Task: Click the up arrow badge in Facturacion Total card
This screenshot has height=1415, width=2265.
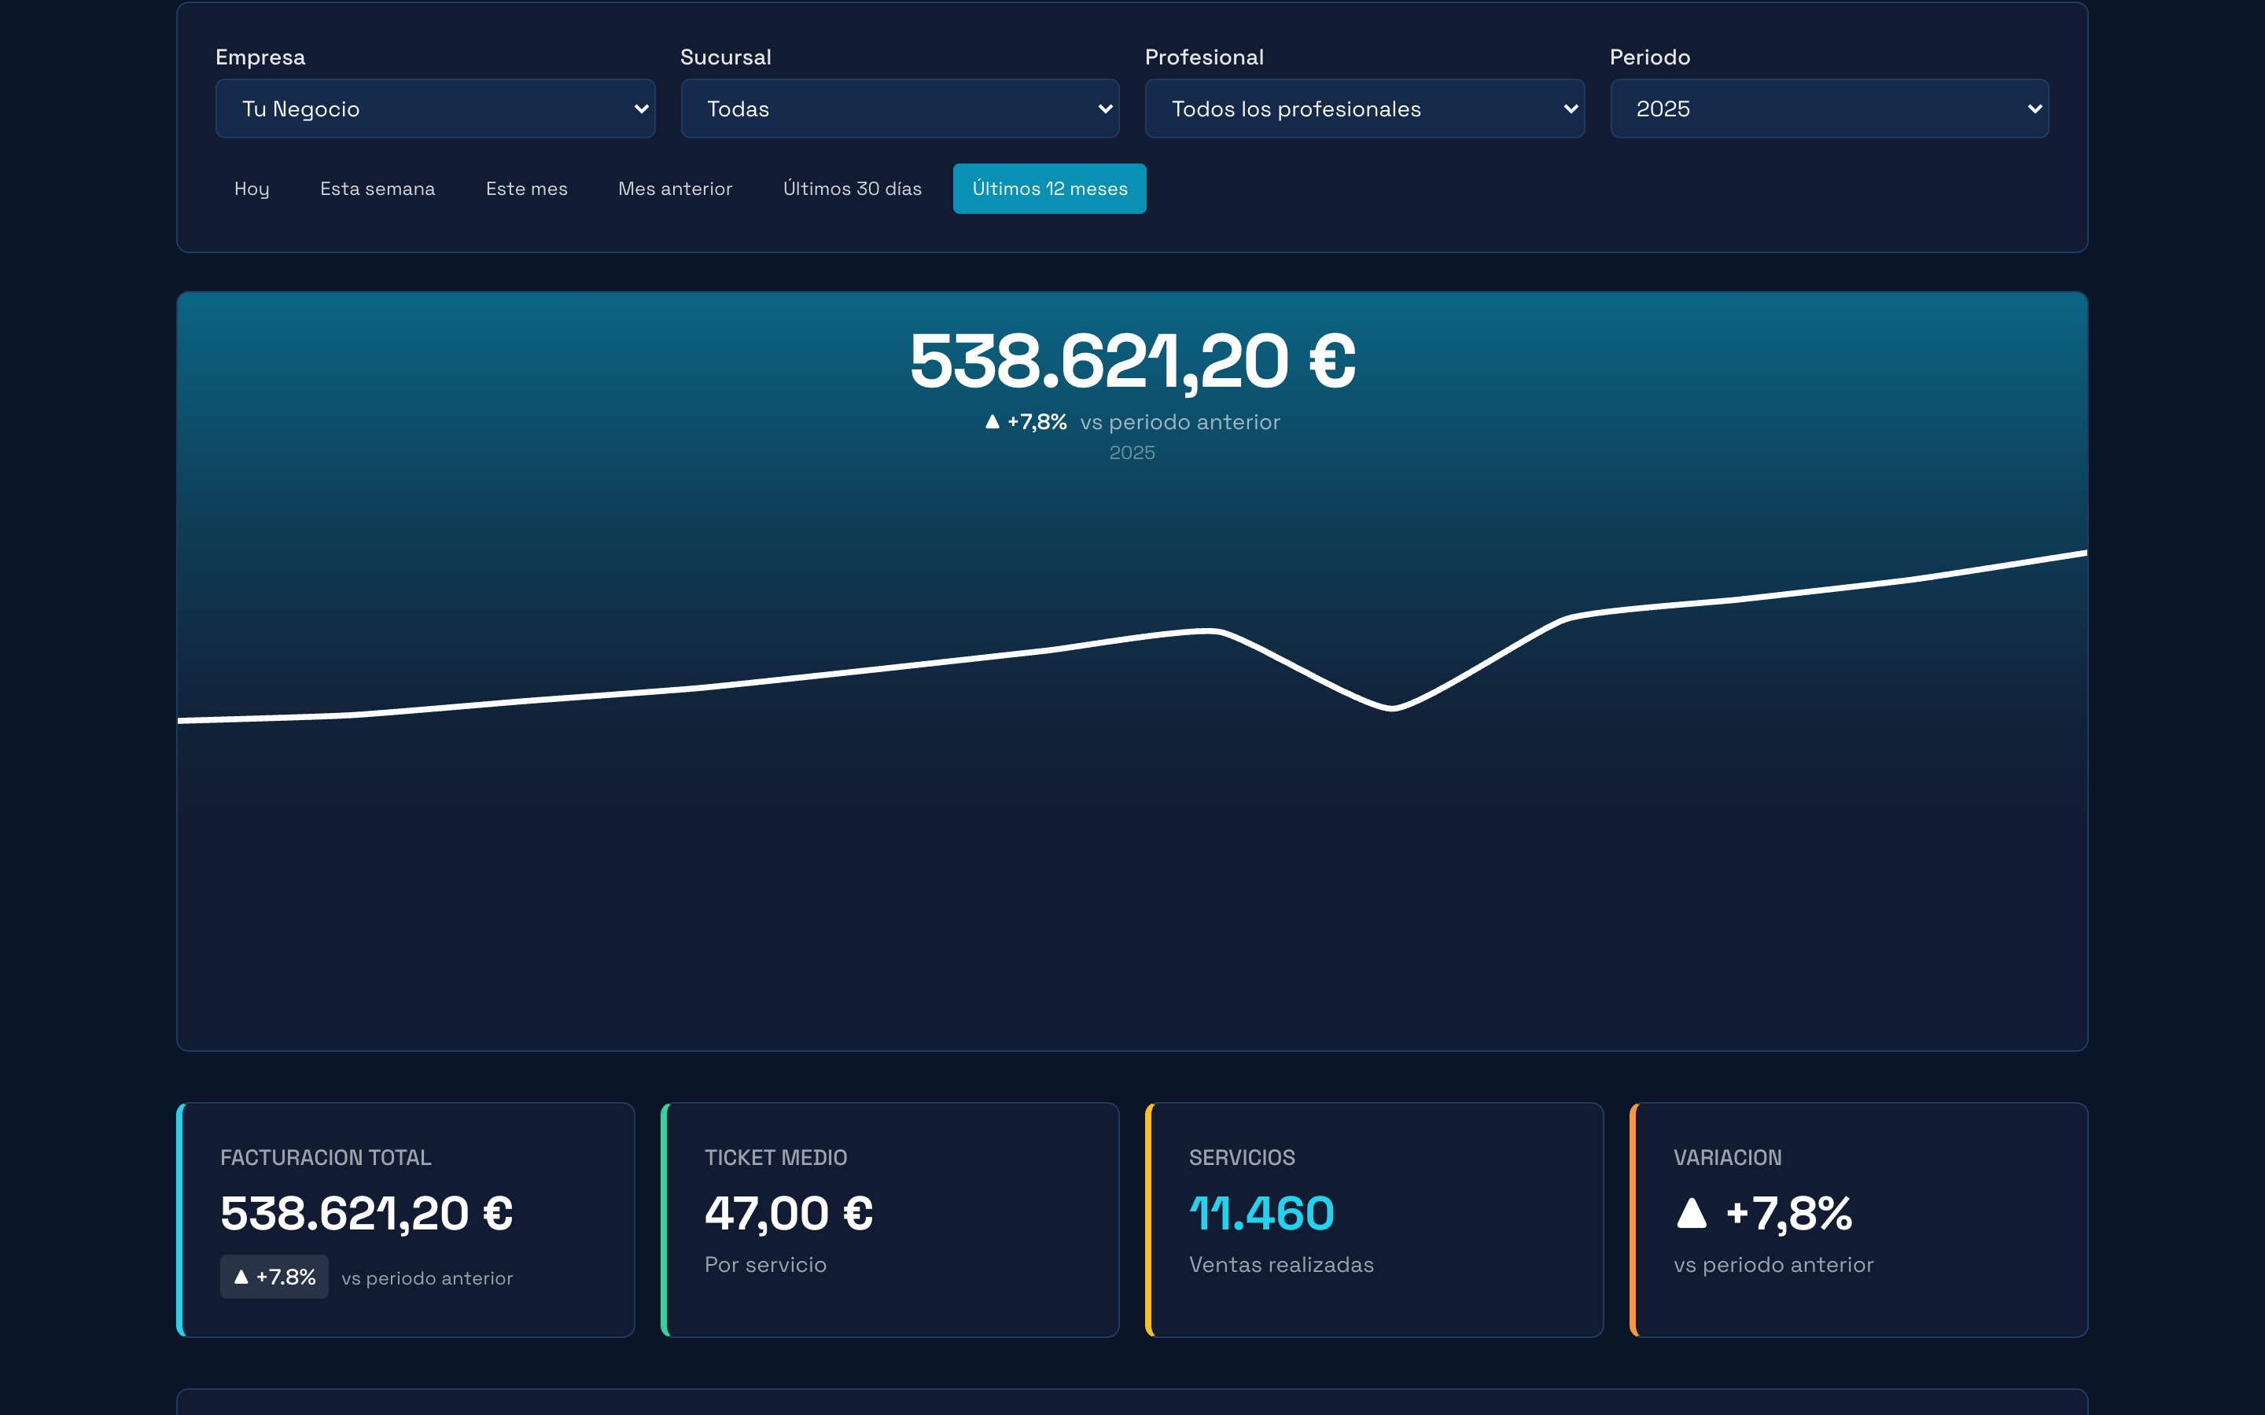Action: coord(274,1277)
